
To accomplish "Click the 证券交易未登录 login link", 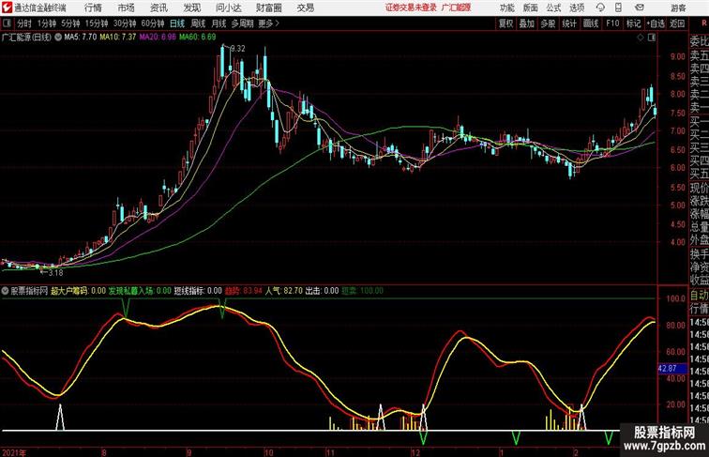I will 411,8.
